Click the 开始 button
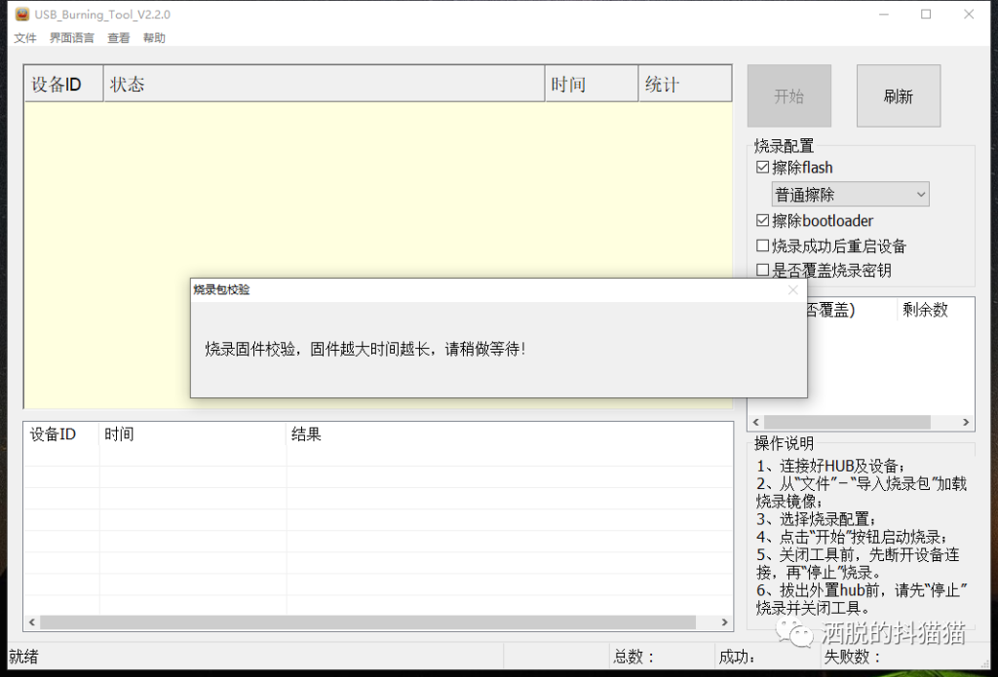Image resolution: width=998 pixels, height=677 pixels. (788, 96)
